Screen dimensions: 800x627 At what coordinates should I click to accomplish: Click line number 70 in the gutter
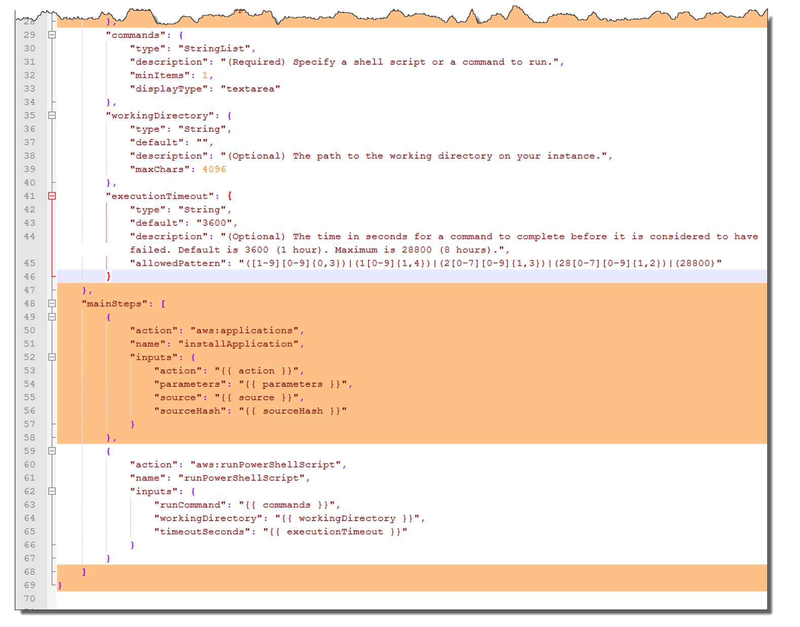[30, 599]
